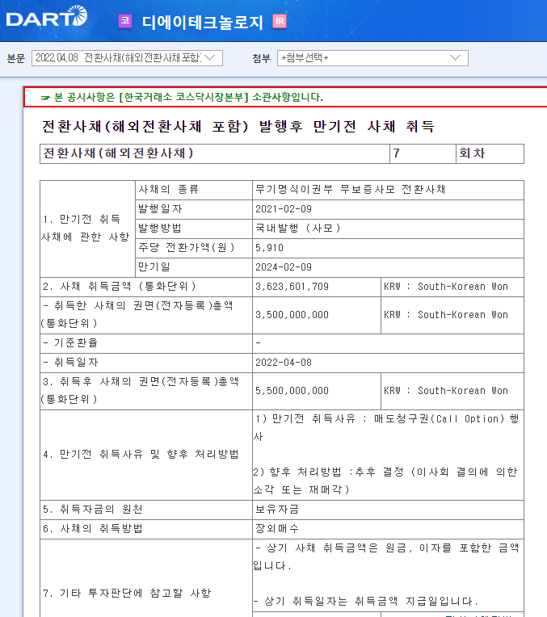This screenshot has height=617, width=547.
Task: Click the green KOSDAQ notice text
Action: point(188,97)
